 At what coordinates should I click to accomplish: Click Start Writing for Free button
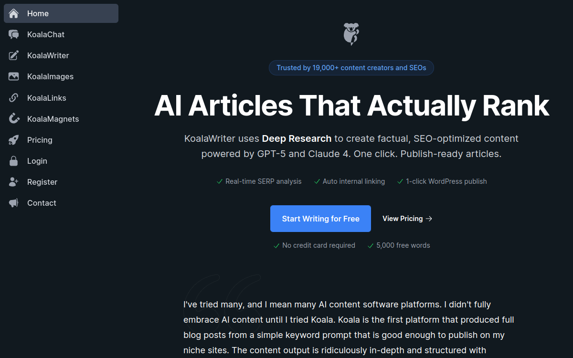pos(320,219)
